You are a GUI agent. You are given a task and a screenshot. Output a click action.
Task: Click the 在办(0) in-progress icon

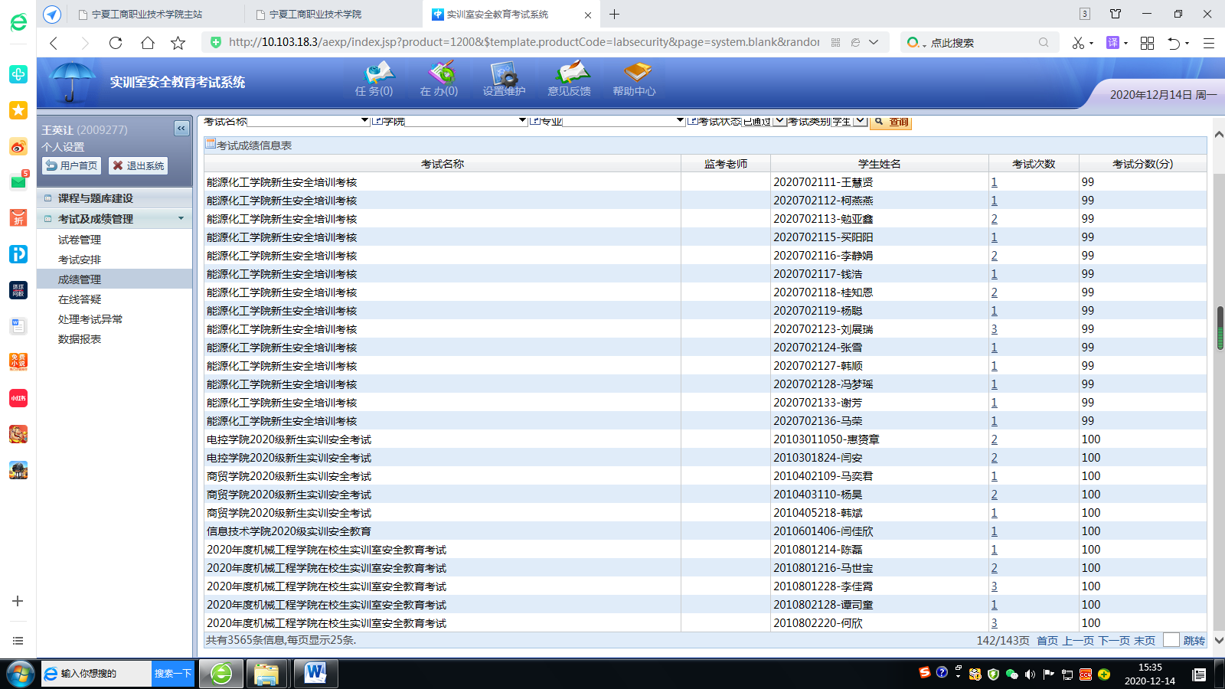(x=439, y=80)
